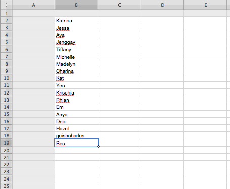230x189 pixels.
Task: Select column C header
Action: [x=119, y=5]
